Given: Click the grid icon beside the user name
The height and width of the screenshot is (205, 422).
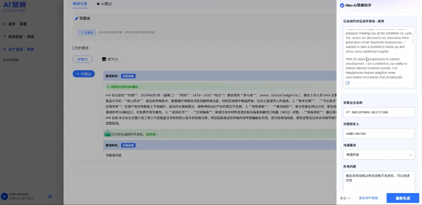Looking at the screenshot, I should point(50,196).
